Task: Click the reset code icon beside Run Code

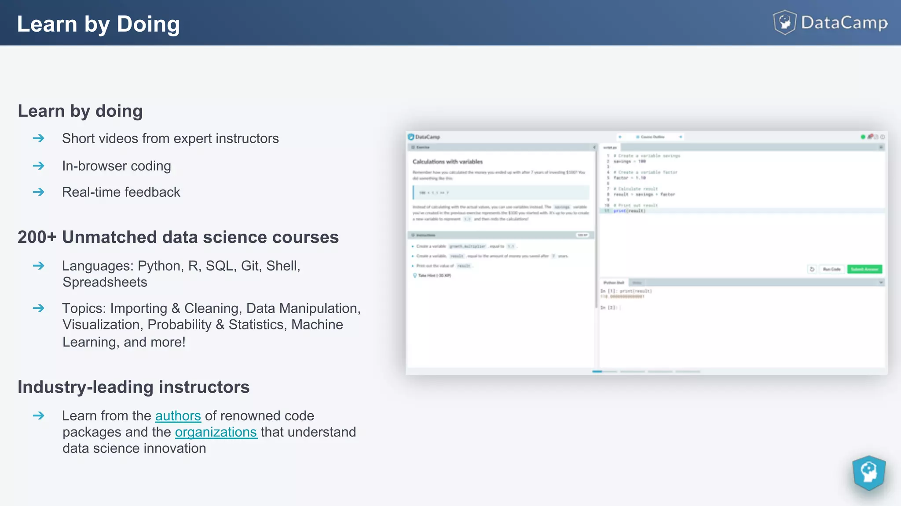Action: coord(812,269)
